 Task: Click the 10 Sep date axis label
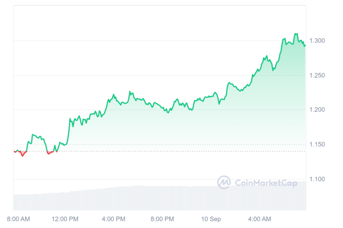click(x=211, y=219)
